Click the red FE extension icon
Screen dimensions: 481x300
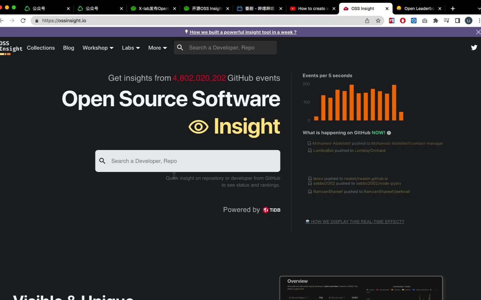pos(392,21)
